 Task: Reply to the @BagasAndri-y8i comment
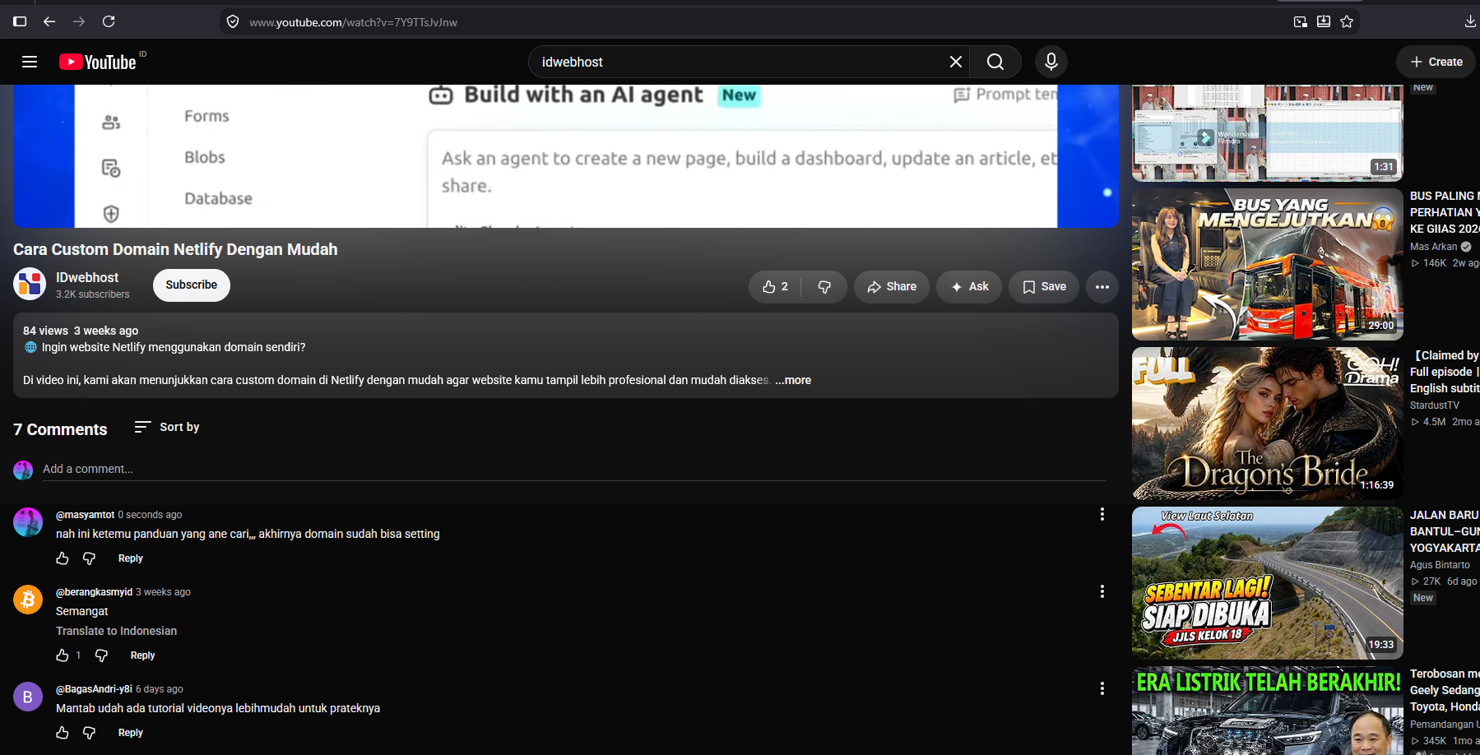[131, 733]
